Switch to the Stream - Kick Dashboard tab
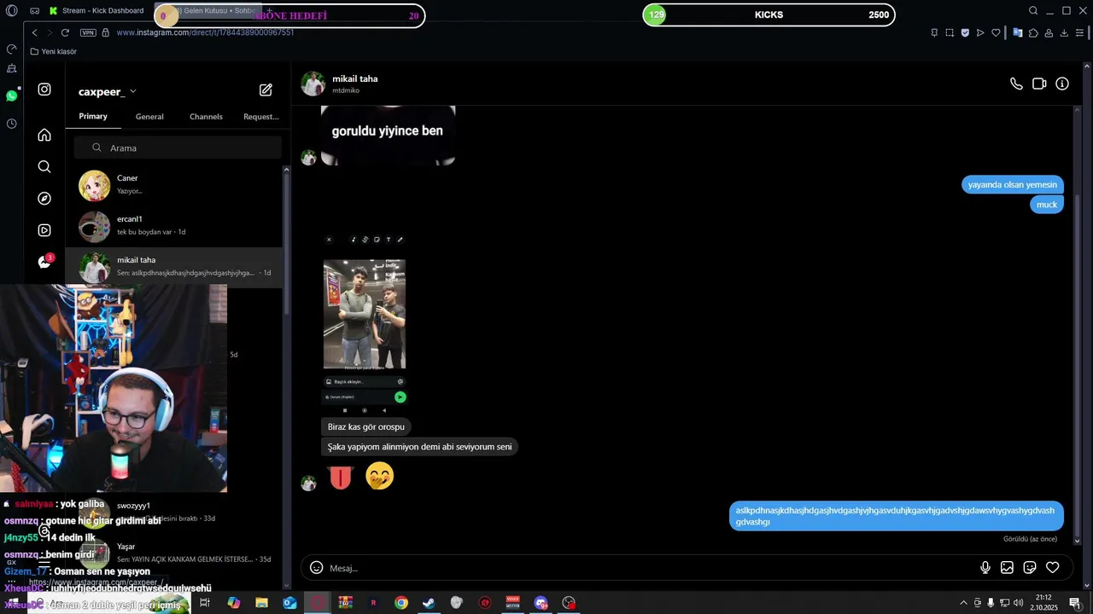The width and height of the screenshot is (1093, 614). click(x=96, y=11)
